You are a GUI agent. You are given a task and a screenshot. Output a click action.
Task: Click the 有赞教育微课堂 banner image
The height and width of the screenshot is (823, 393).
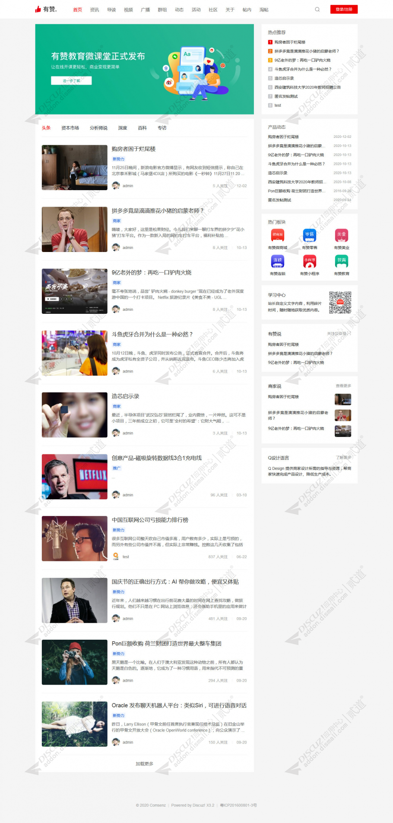click(x=144, y=69)
